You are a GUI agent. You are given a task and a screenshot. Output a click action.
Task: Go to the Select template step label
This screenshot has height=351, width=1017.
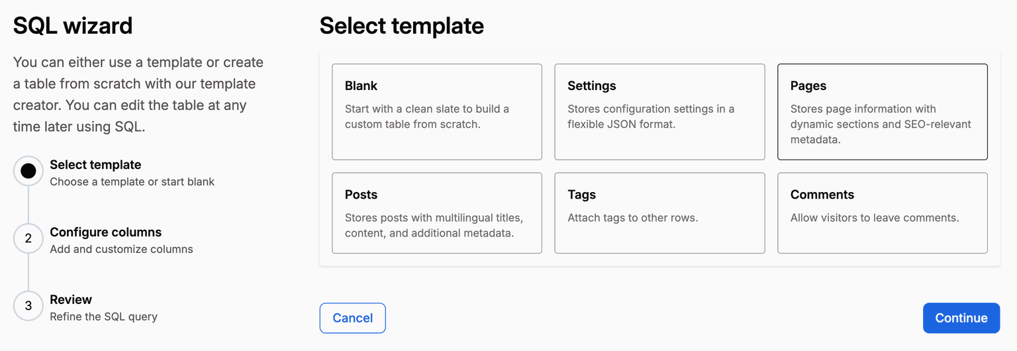(x=95, y=165)
